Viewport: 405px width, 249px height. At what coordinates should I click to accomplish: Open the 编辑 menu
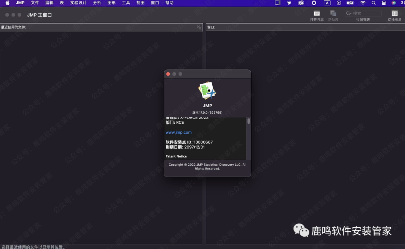point(49,3)
